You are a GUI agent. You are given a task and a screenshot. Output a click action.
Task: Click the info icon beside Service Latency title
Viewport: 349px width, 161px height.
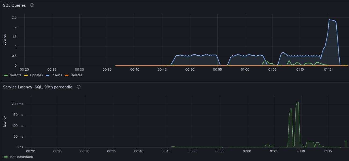79,87
